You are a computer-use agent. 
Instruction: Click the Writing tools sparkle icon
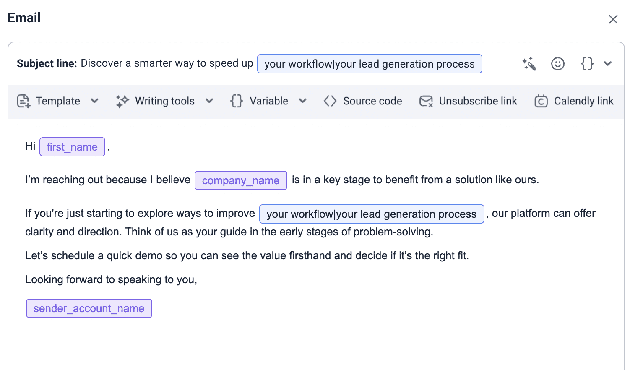click(x=122, y=101)
